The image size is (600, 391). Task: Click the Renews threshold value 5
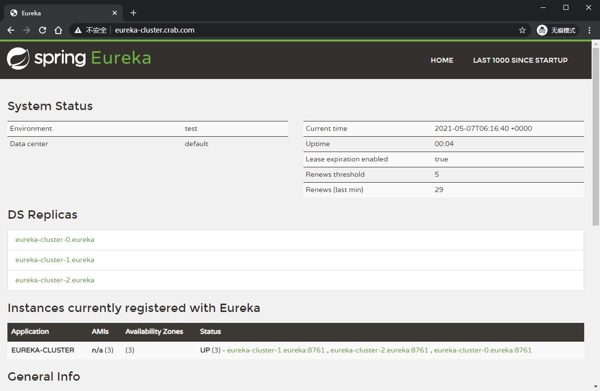pos(437,174)
